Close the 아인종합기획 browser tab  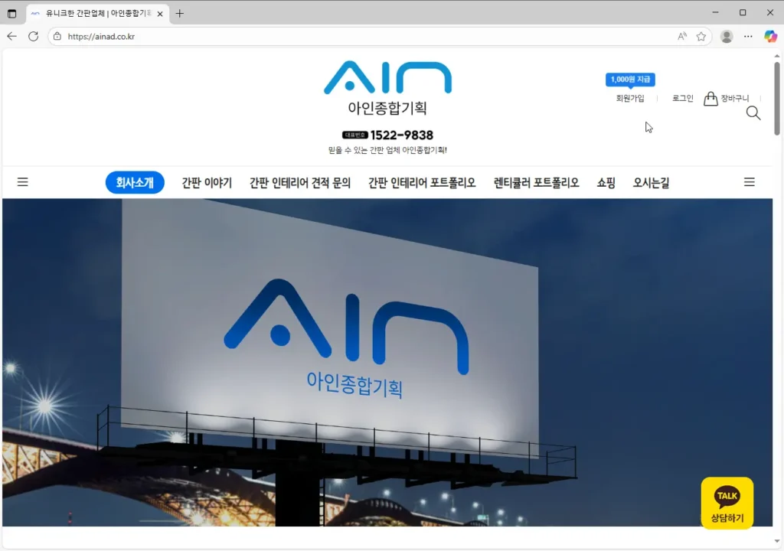point(160,14)
